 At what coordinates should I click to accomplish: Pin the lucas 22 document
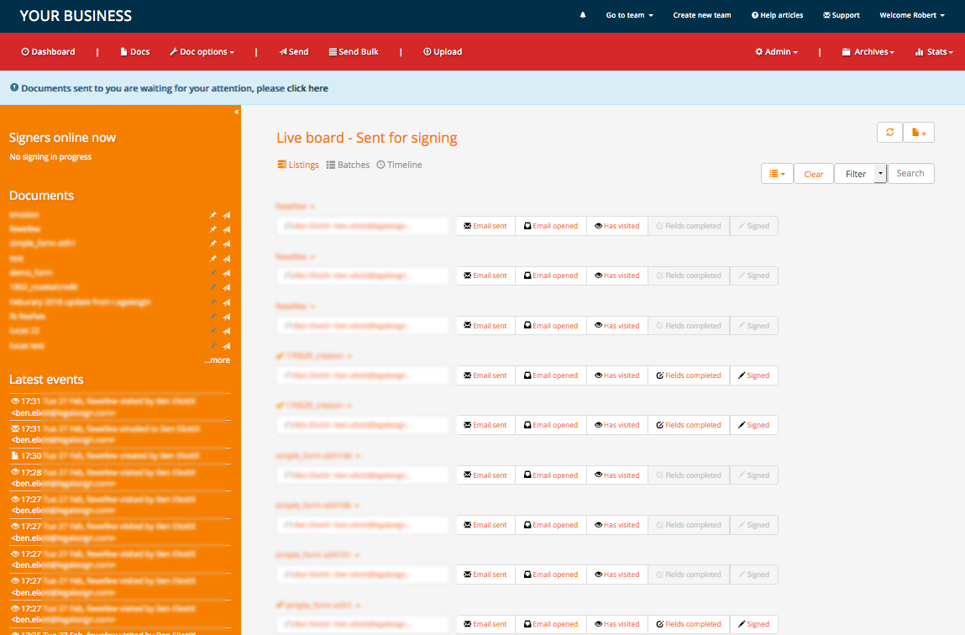pos(213,331)
